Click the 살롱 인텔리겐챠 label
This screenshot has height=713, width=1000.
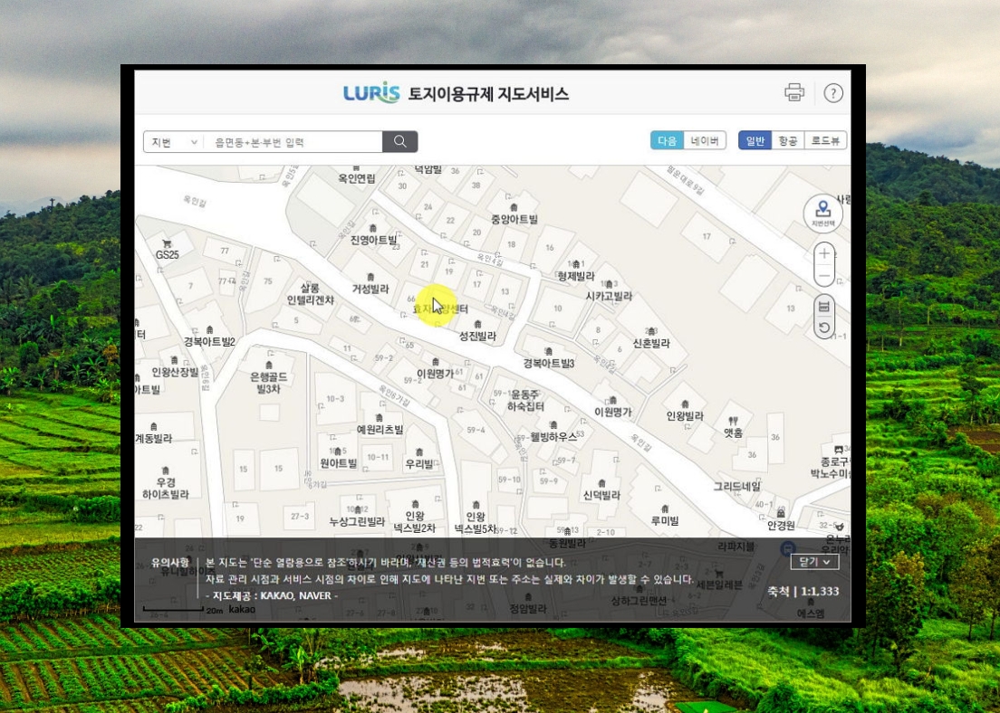(x=310, y=294)
